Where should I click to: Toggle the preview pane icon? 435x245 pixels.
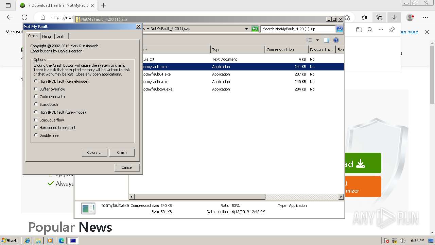327,40
